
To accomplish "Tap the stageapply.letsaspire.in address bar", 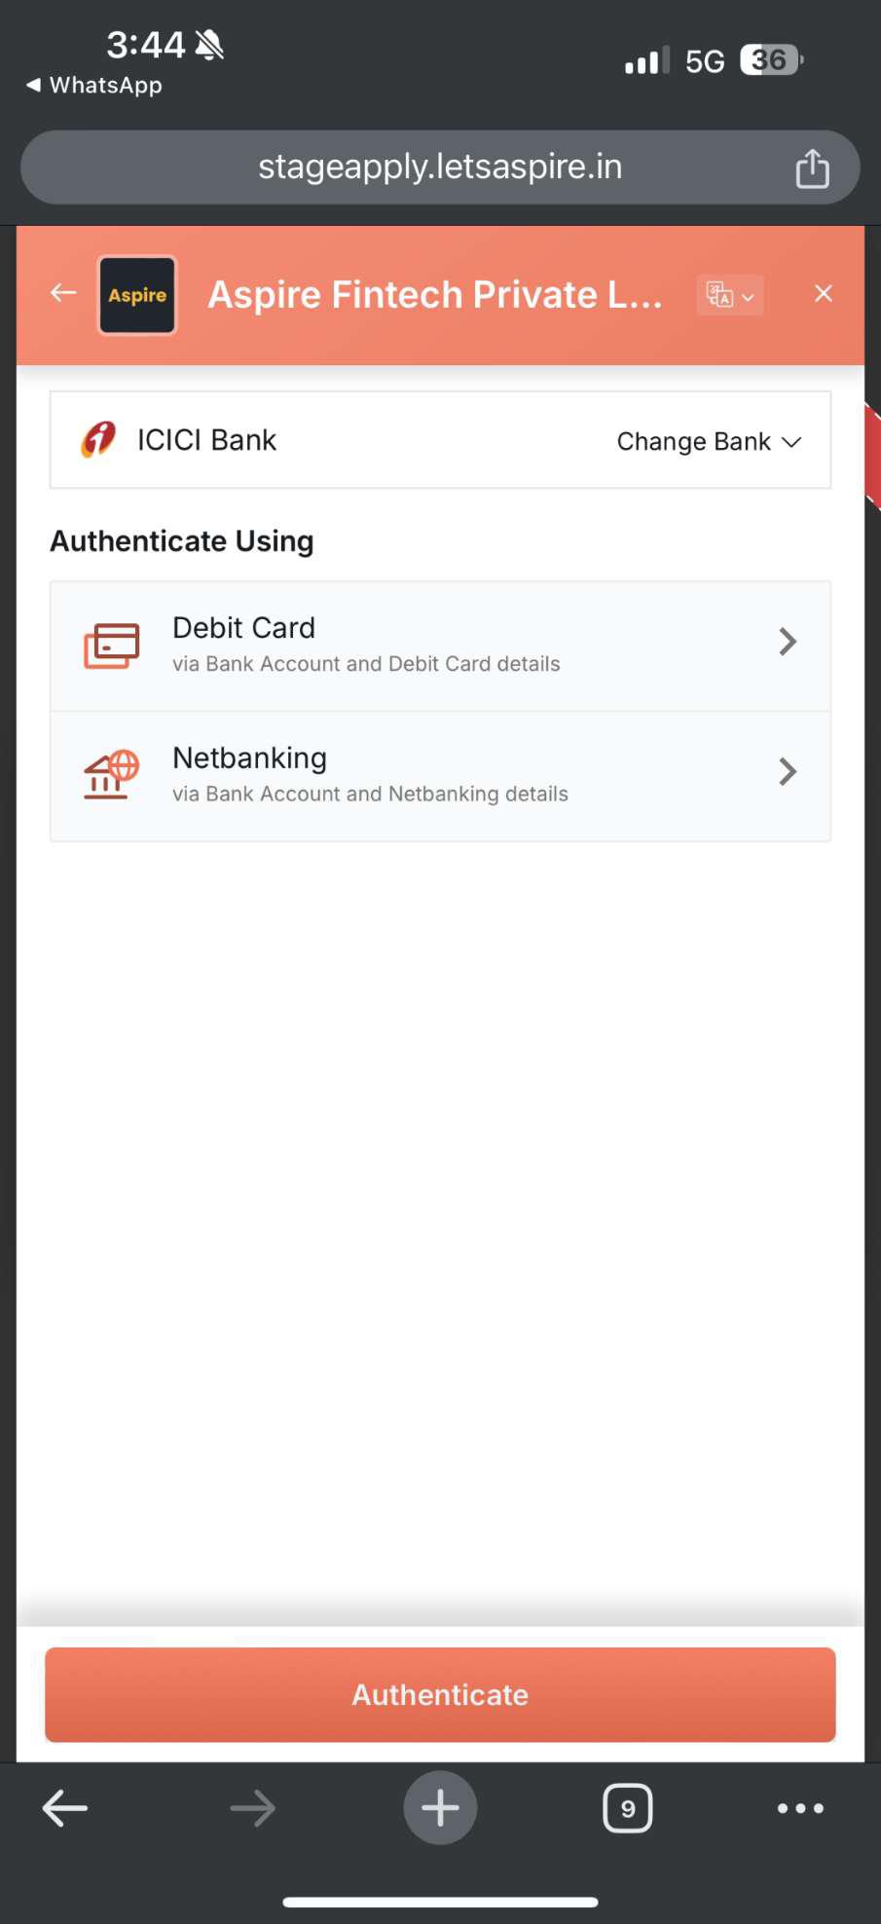I will click(x=440, y=167).
